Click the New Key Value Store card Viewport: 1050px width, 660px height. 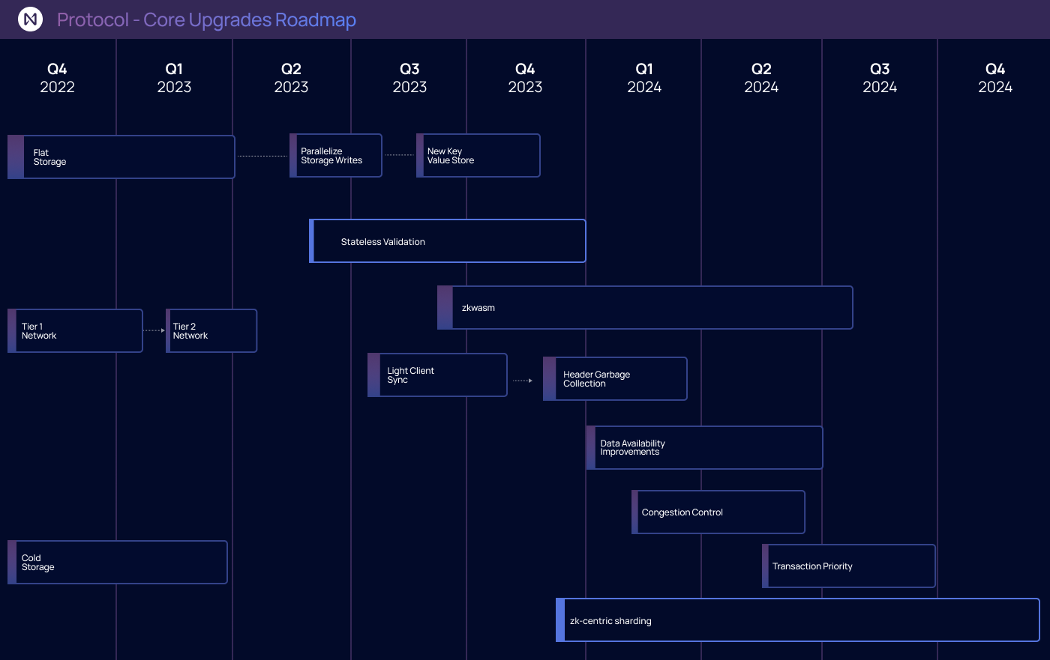(478, 155)
